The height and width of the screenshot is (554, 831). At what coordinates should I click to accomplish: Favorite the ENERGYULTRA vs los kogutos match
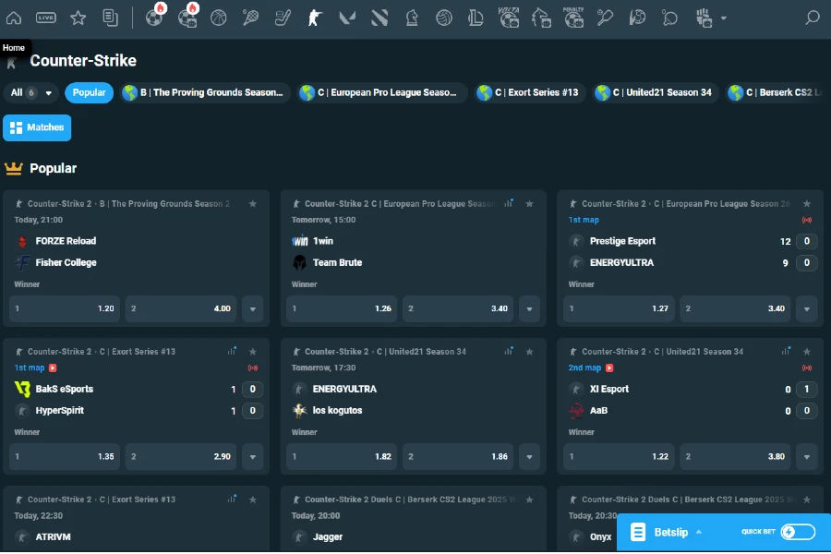(530, 352)
